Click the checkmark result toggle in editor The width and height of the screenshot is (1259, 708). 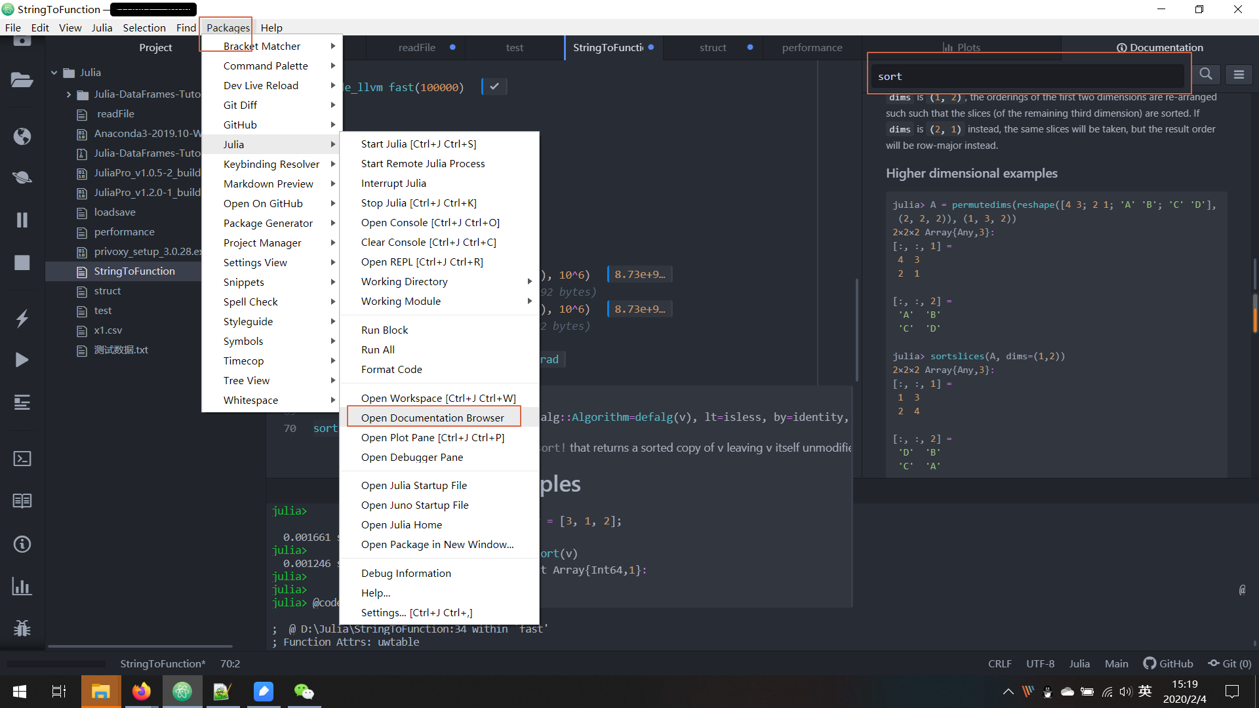tap(494, 87)
